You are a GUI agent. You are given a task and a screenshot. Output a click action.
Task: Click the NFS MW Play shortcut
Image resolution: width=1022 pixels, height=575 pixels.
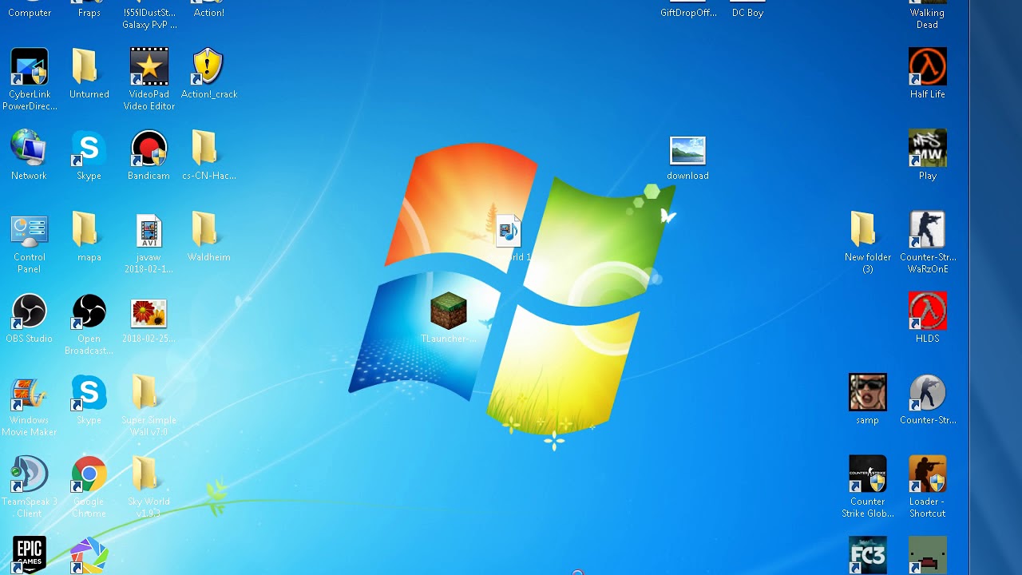click(x=927, y=149)
